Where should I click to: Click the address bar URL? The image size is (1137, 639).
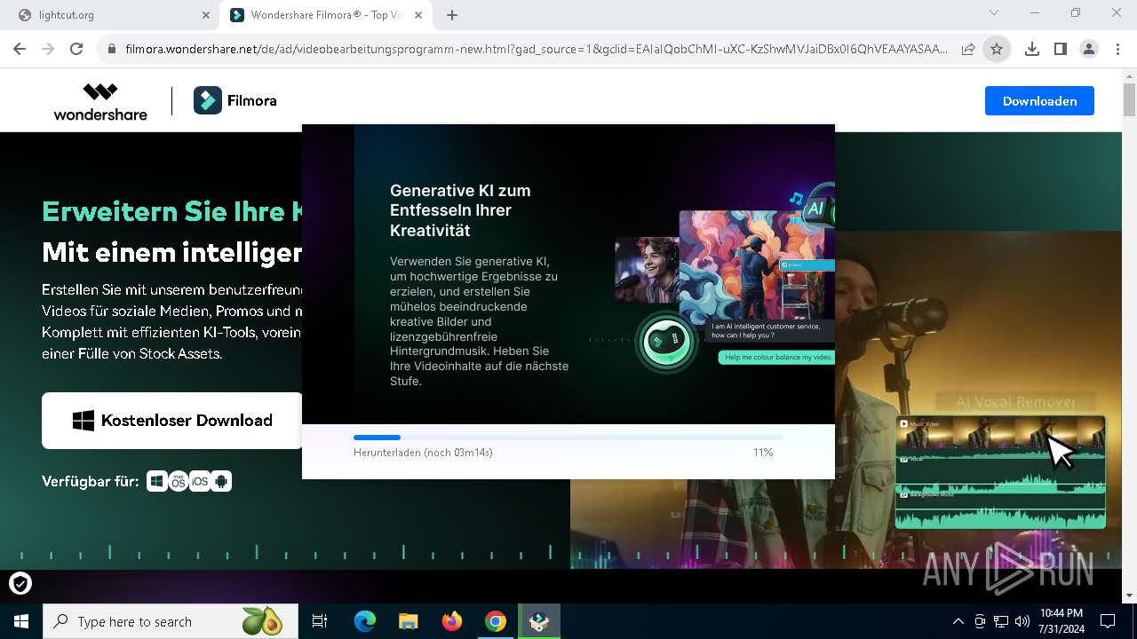tap(536, 50)
